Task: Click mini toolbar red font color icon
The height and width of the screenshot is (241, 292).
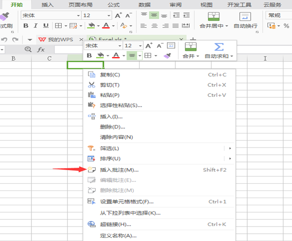Action: pyautogui.click(x=116, y=55)
